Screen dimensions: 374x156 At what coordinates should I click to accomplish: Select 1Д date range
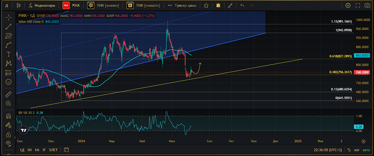click(x=22, y=150)
